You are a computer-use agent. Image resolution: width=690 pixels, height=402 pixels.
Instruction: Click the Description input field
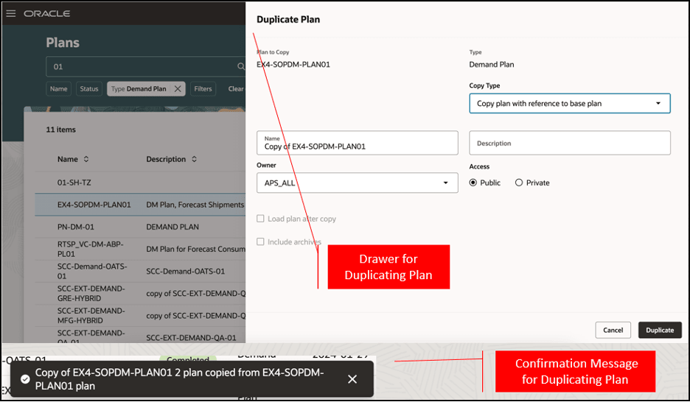569,143
